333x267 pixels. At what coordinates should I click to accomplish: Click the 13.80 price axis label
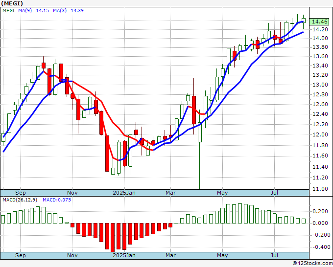320,47
